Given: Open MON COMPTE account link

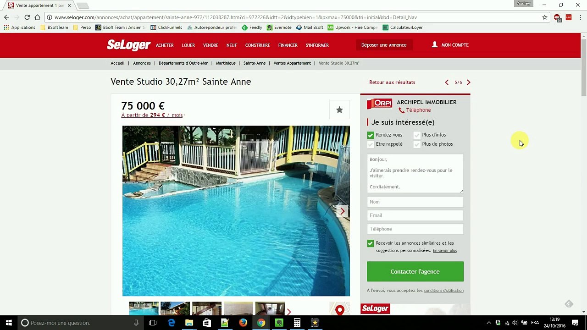Looking at the screenshot, I should tap(450, 45).
